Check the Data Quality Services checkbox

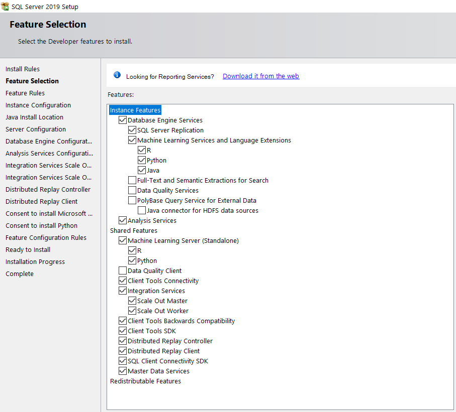132,191
